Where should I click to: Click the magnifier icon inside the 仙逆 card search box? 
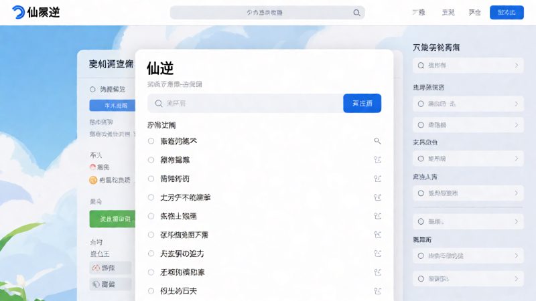pos(159,104)
